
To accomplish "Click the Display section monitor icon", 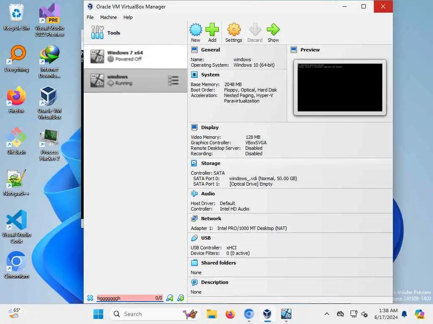I will tap(195, 127).
